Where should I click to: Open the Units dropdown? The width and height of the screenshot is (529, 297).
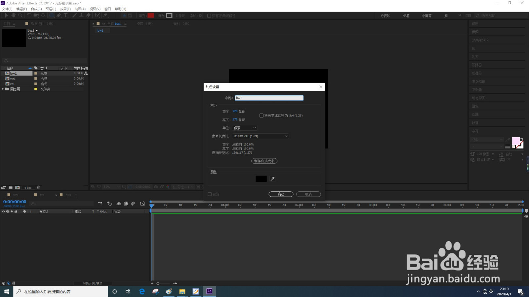point(245,128)
